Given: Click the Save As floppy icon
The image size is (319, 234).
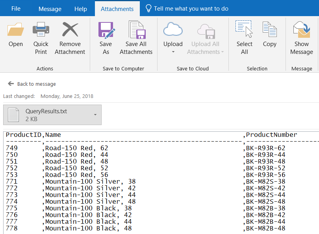Looking at the screenshot, I should 106,30.
